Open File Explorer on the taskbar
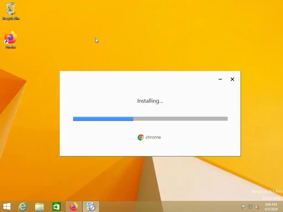The height and width of the screenshot is (212, 283). click(39, 206)
